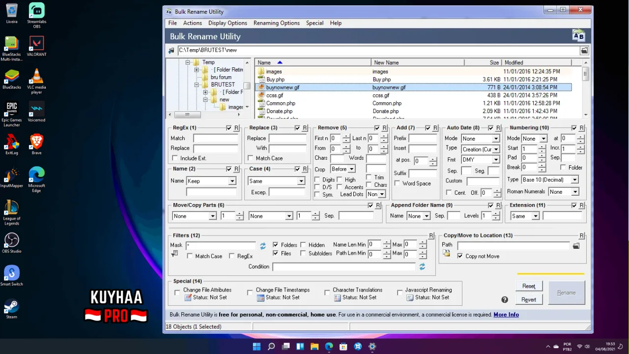Open Windows Start button on taskbar
Screen dimensions: 629x354
(257, 347)
